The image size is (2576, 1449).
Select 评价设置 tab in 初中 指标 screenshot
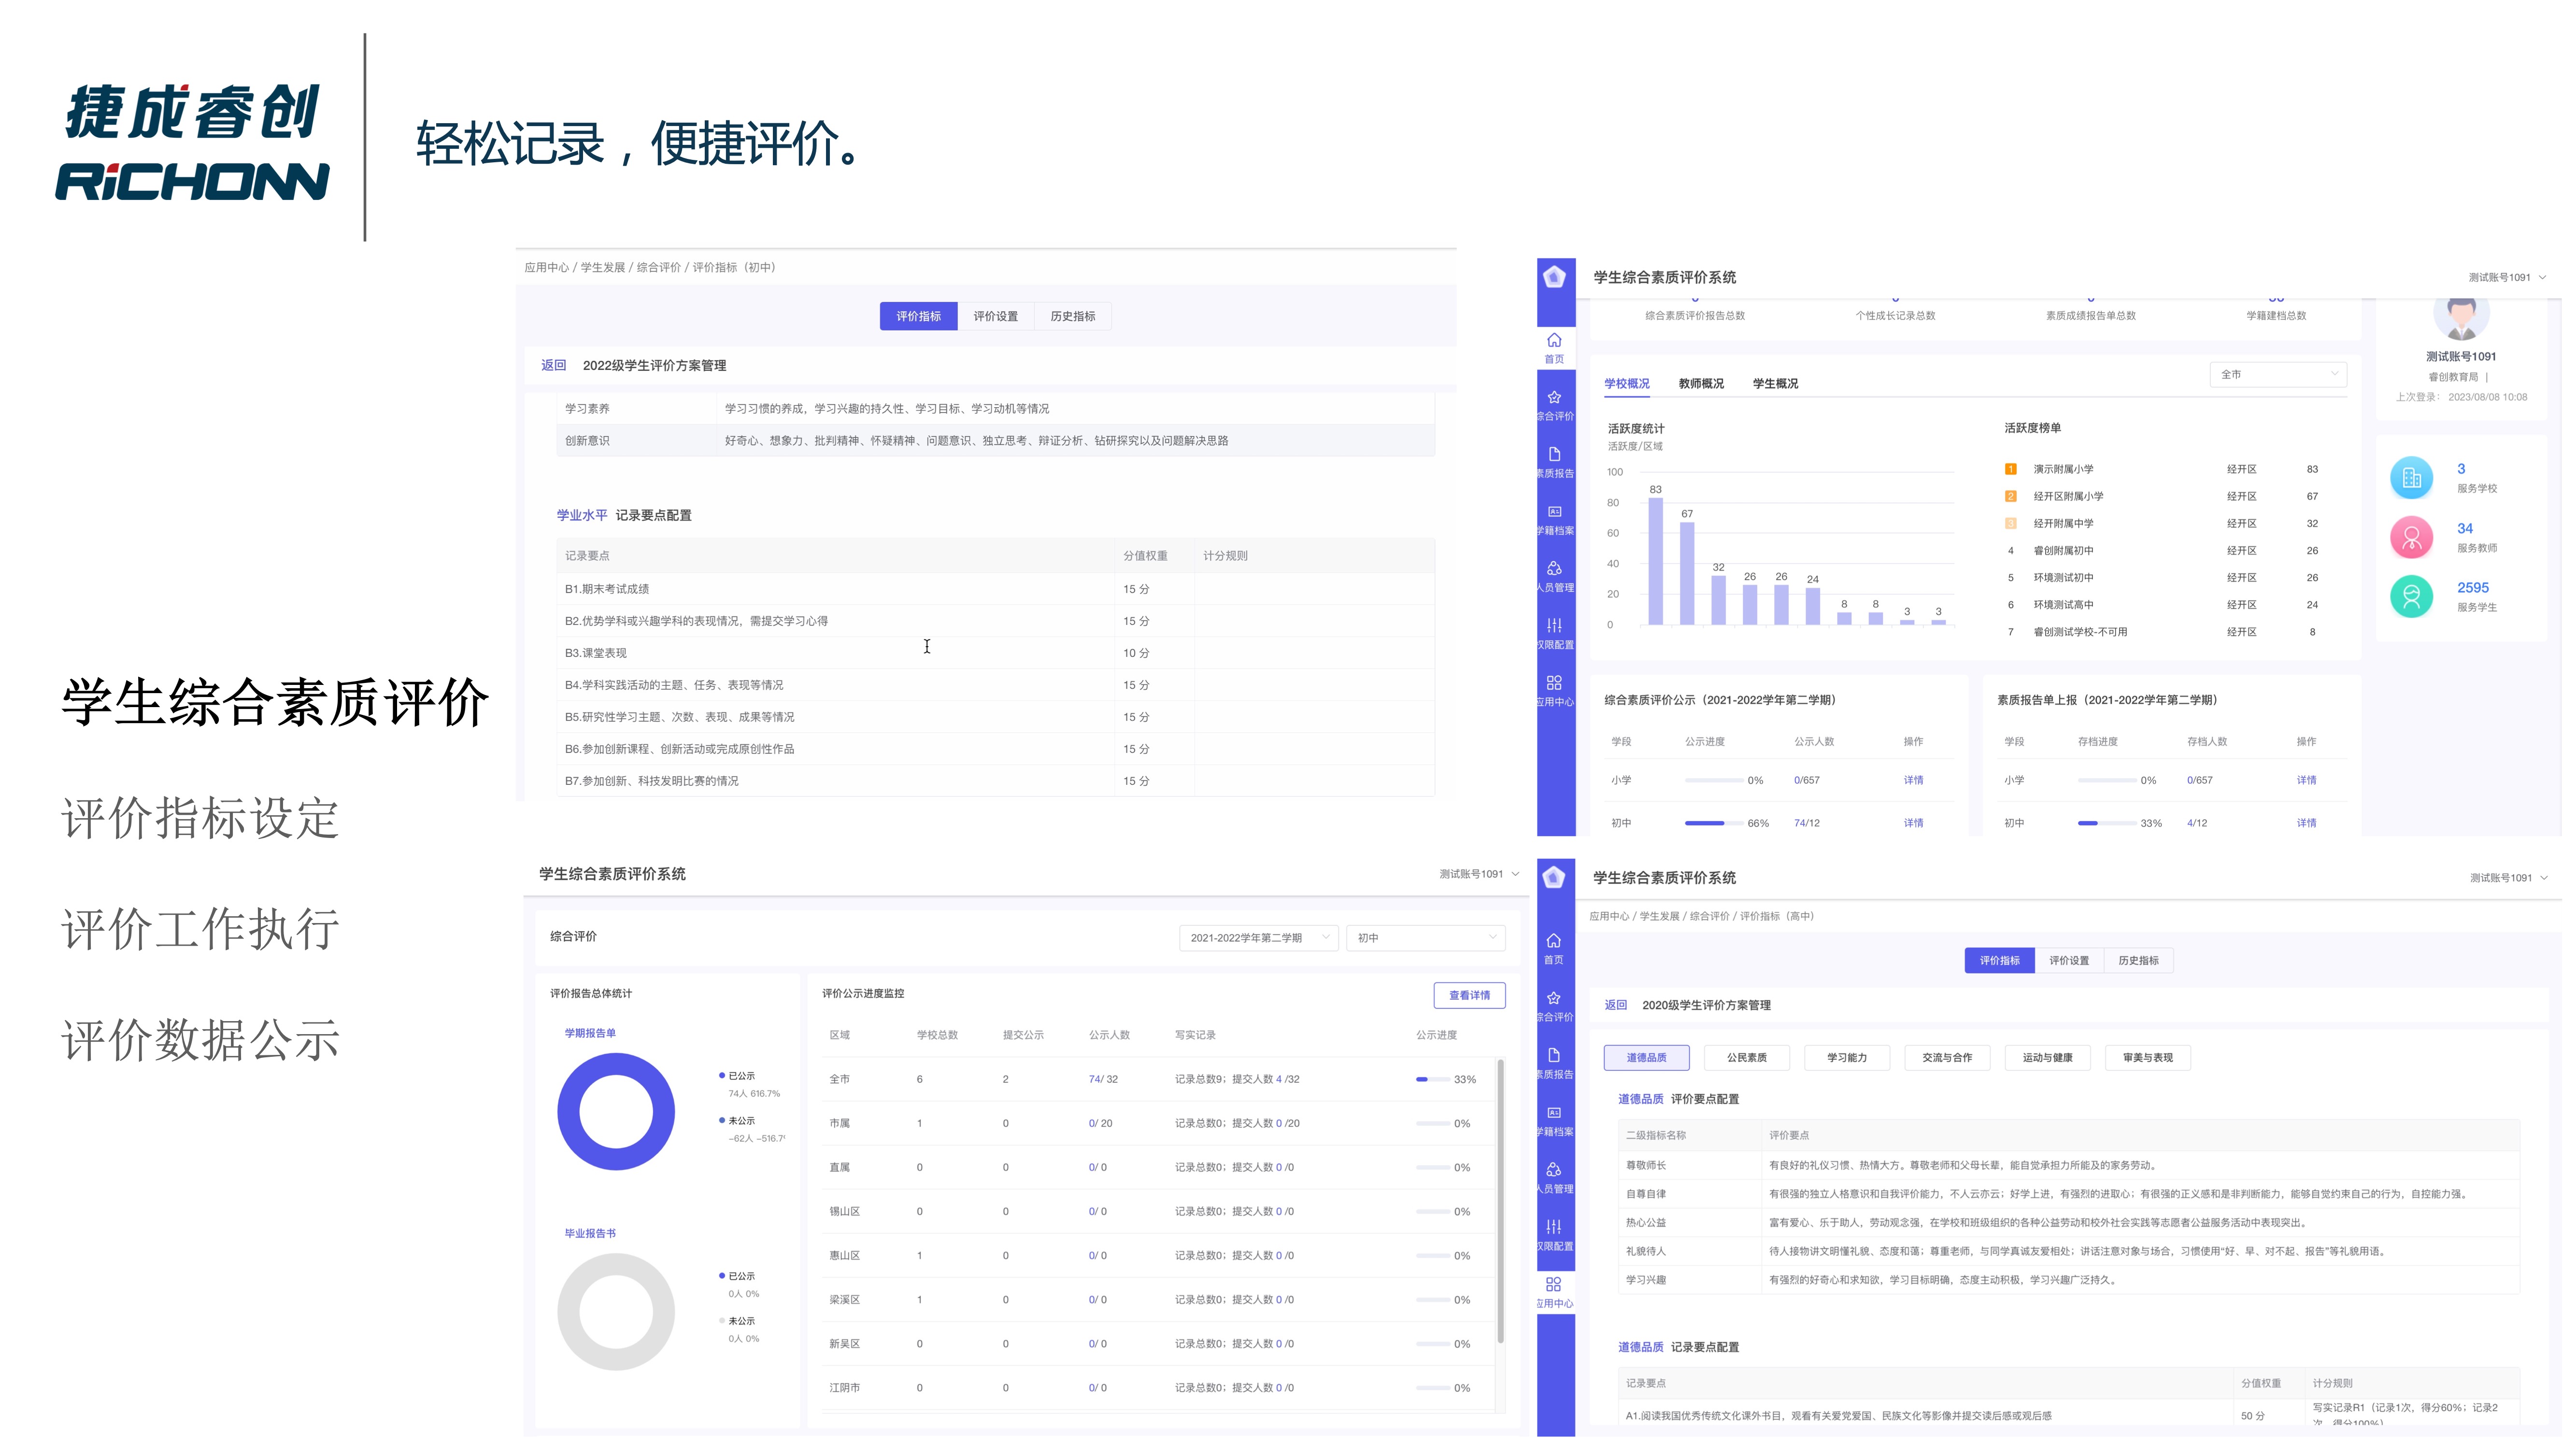(995, 317)
